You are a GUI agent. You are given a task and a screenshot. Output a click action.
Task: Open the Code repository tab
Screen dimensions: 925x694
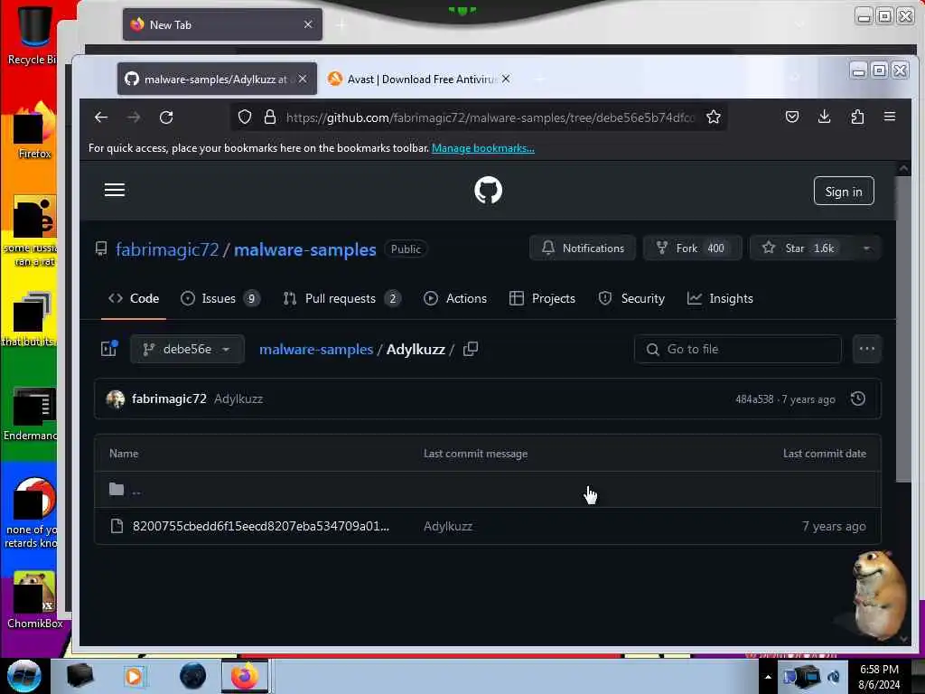(x=134, y=298)
